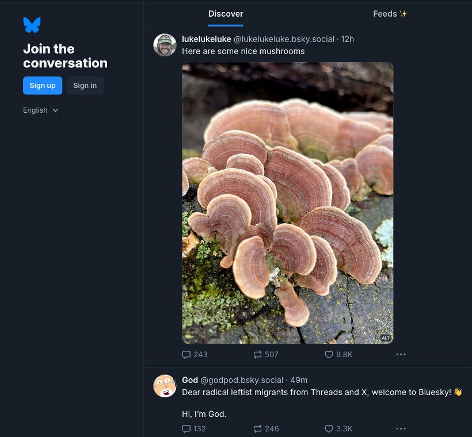Screen dimensions: 472x437
Task: Switch to the Feeds tab
Action: [x=390, y=14]
